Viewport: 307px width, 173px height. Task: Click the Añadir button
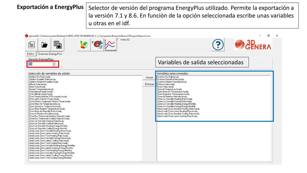[149, 78]
